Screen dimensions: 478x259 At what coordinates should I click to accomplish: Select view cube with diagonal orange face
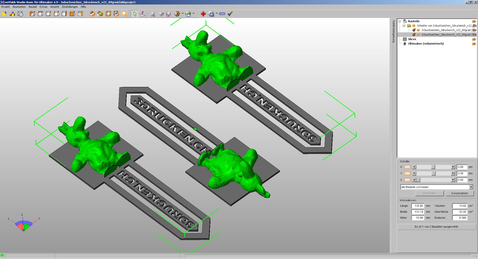[x=32, y=14]
